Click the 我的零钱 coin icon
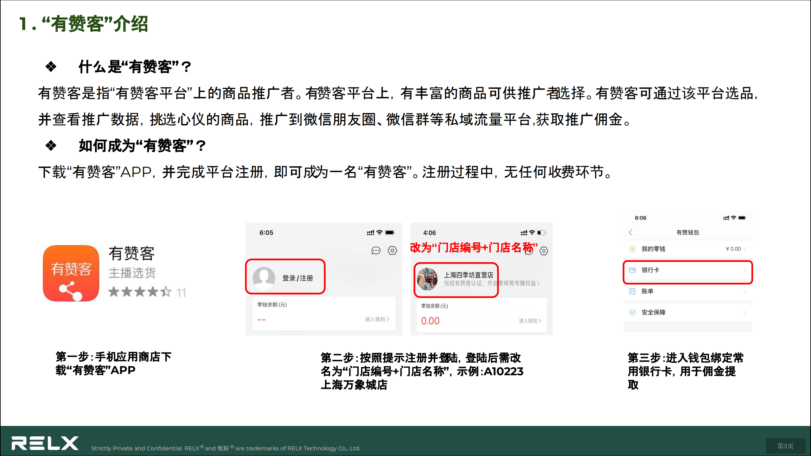The width and height of the screenshot is (811, 456). pos(632,249)
